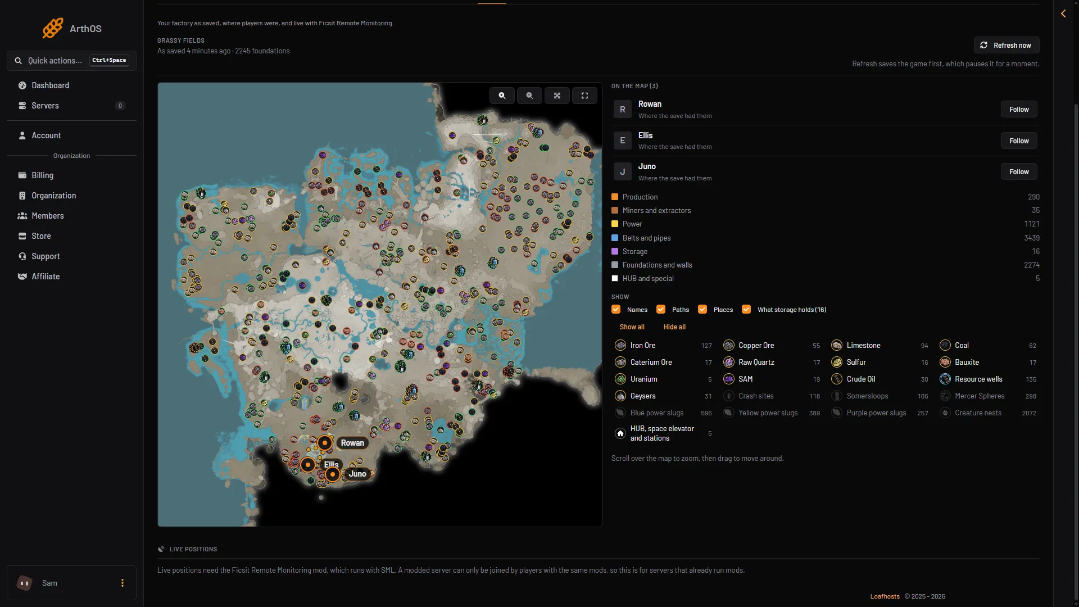Open the Members page
1079x607 pixels.
tap(71, 216)
